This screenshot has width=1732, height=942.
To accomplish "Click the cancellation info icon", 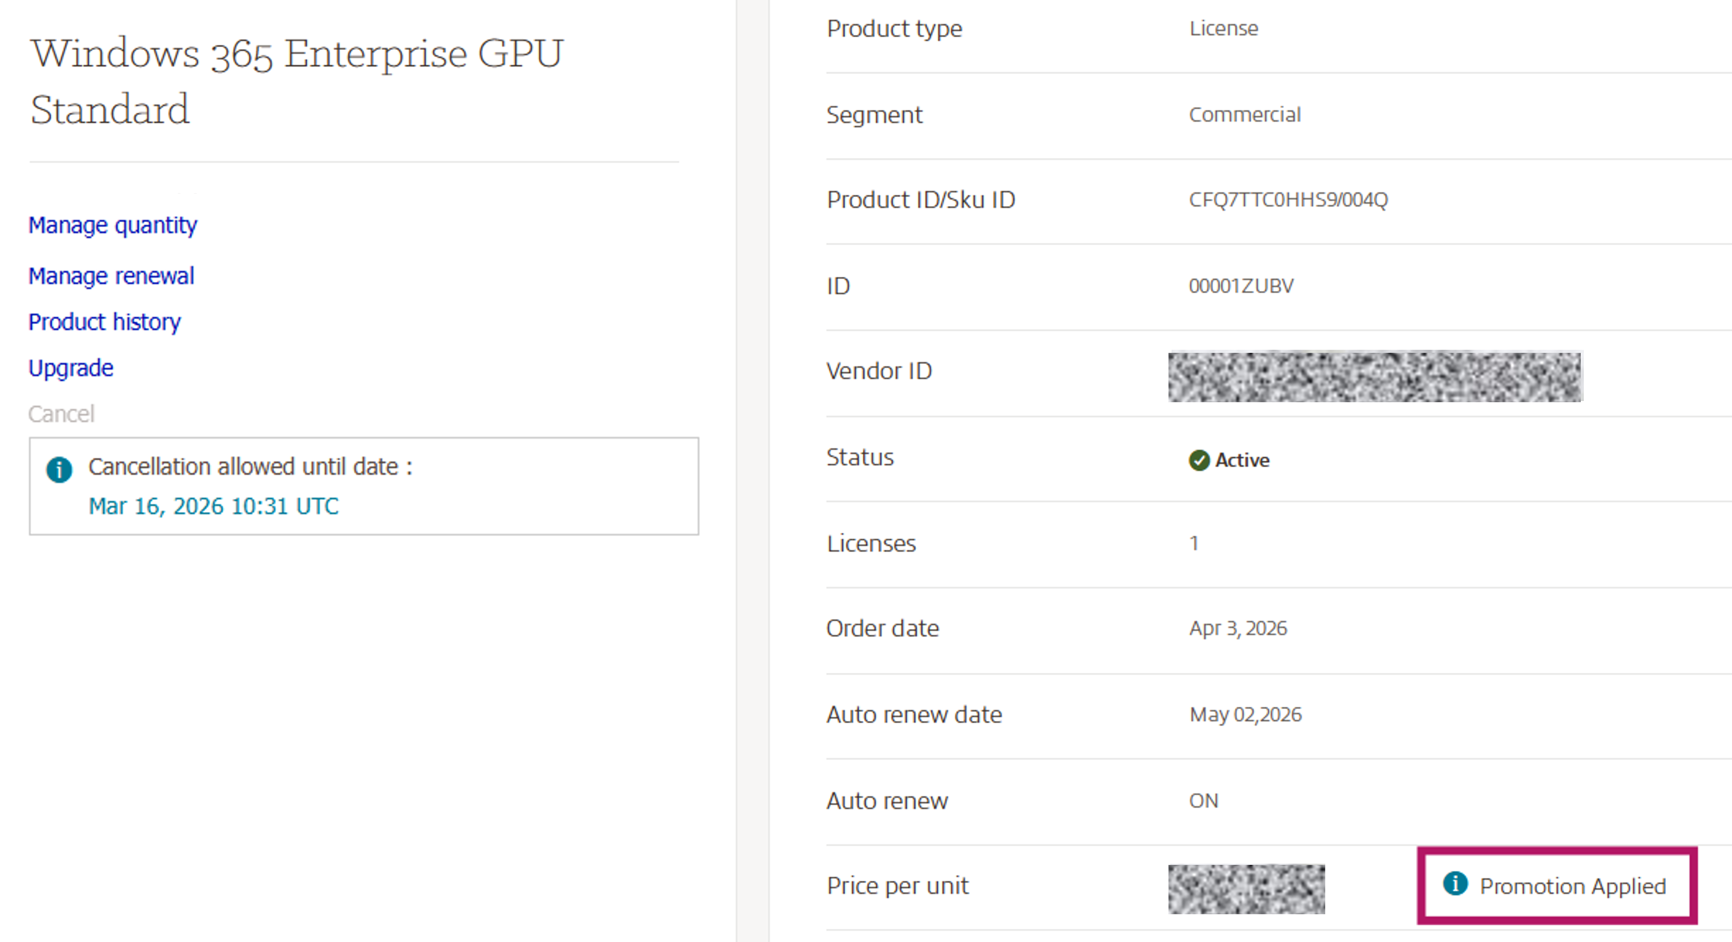I will pyautogui.click(x=59, y=469).
